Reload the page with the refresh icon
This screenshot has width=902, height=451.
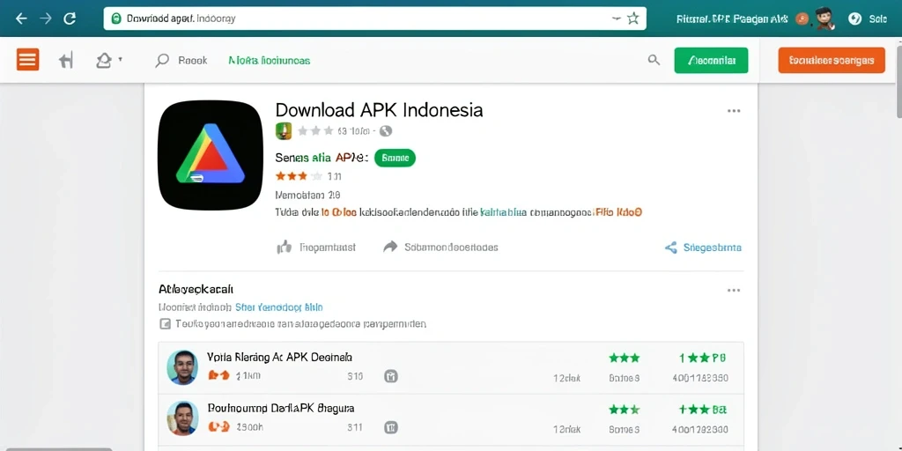[x=70, y=18]
